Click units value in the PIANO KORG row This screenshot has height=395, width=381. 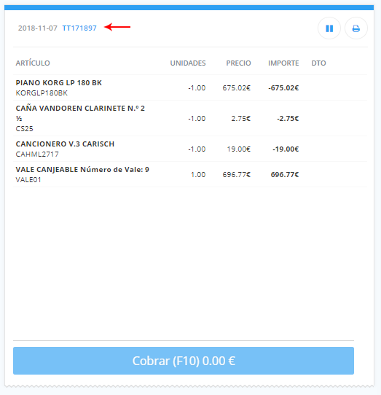point(197,88)
